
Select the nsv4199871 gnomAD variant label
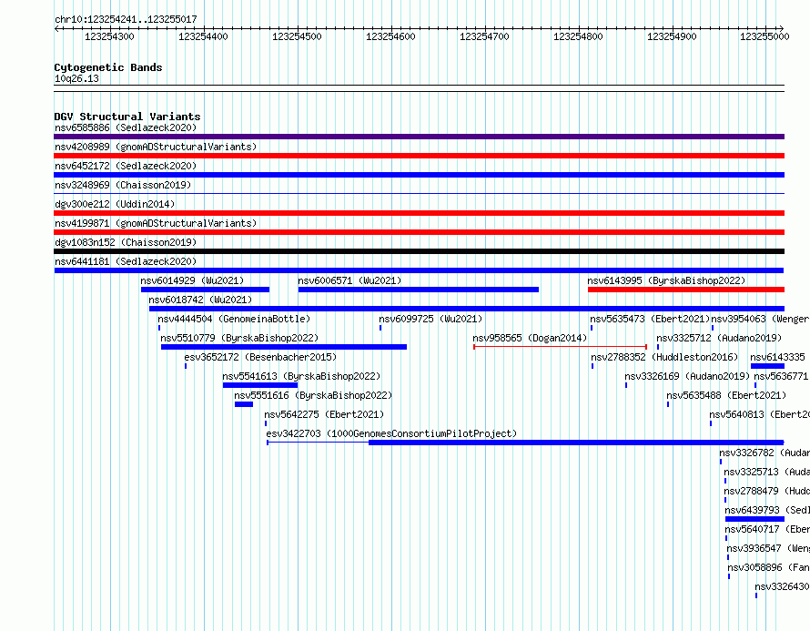[x=156, y=223]
